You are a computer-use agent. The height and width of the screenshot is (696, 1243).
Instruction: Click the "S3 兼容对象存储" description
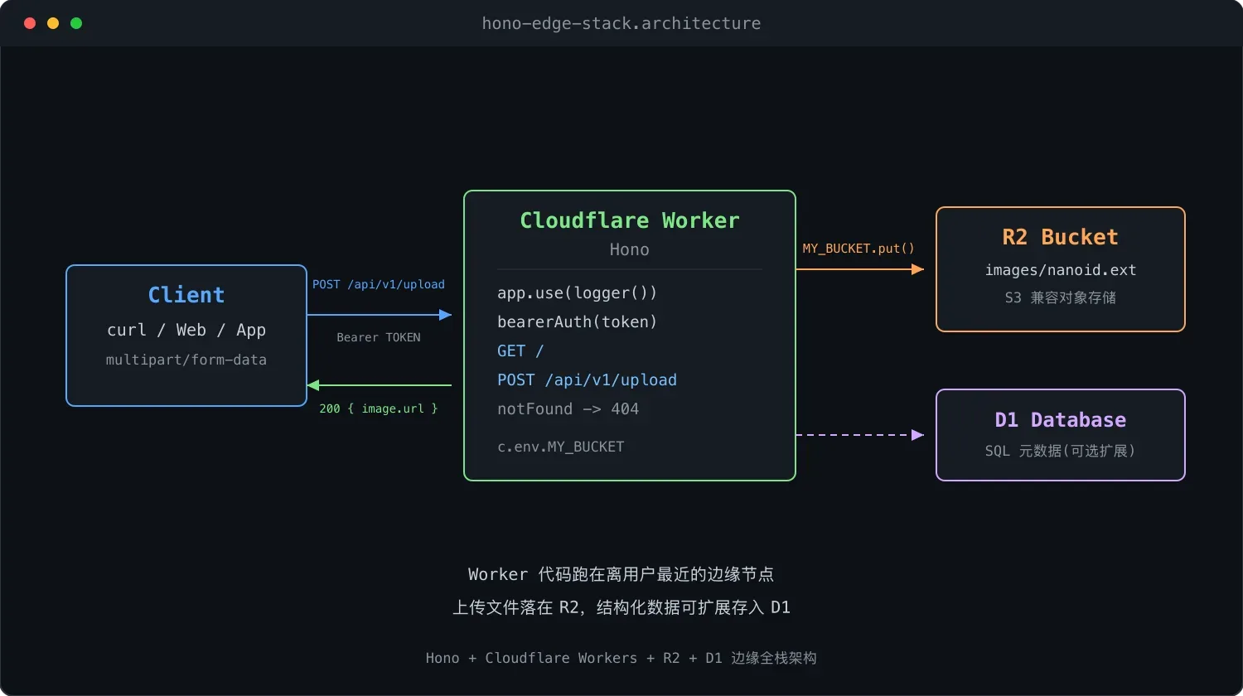pyautogui.click(x=1061, y=297)
